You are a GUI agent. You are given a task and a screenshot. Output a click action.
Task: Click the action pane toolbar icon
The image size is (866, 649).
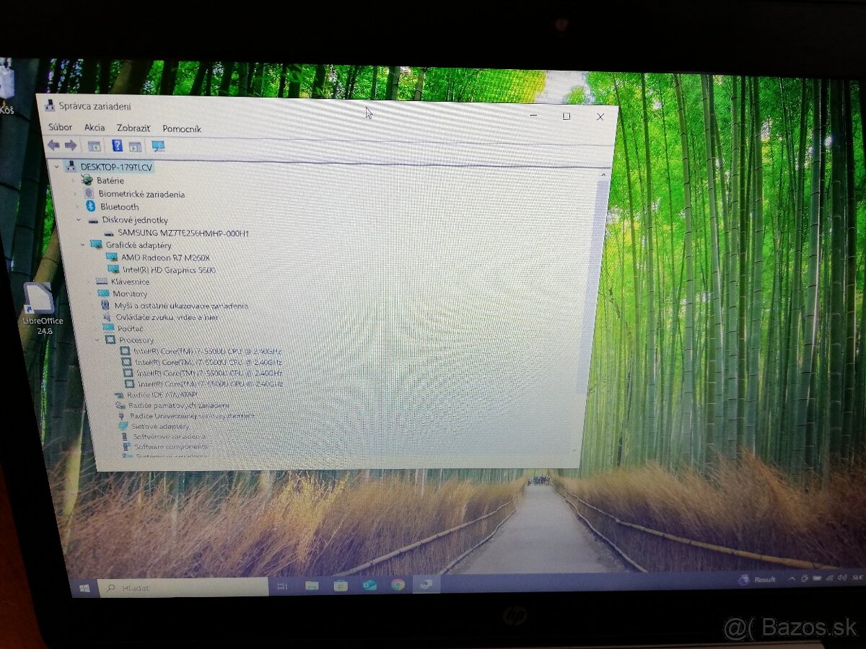pos(135,146)
